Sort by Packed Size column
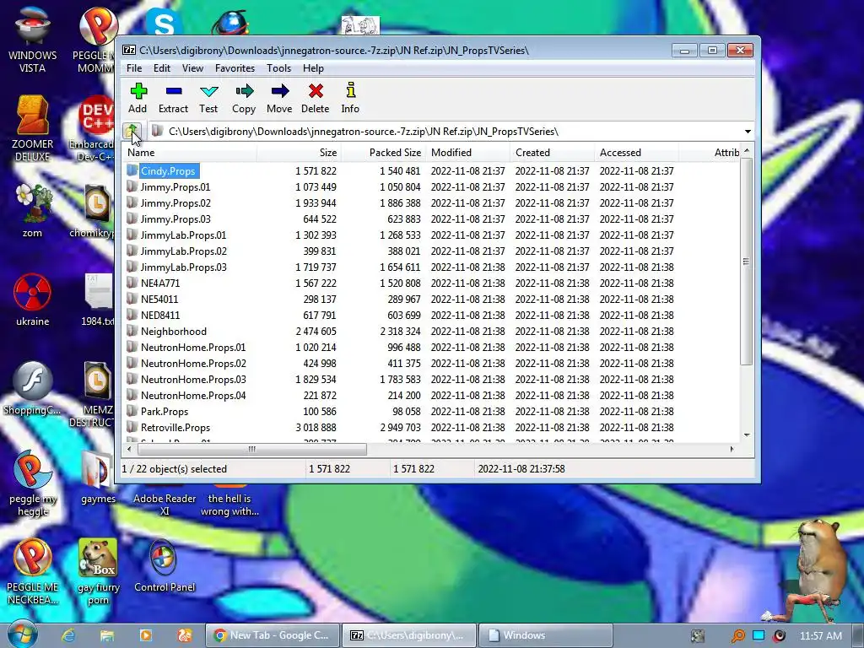864x648 pixels. pos(384,153)
